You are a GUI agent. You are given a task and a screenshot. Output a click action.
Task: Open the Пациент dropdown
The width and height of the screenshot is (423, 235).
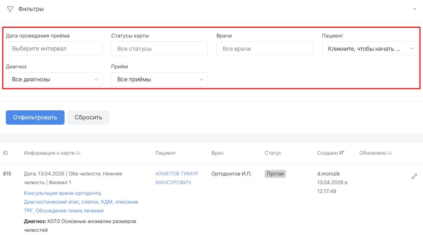pyautogui.click(x=370, y=49)
